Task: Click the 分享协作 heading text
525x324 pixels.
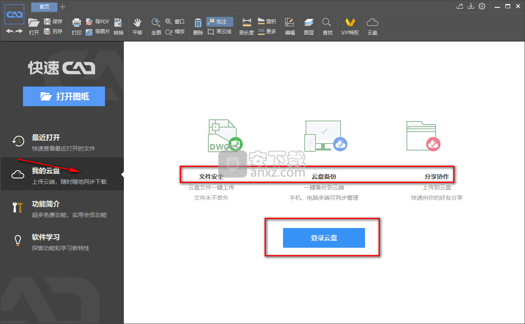Action: coord(437,177)
